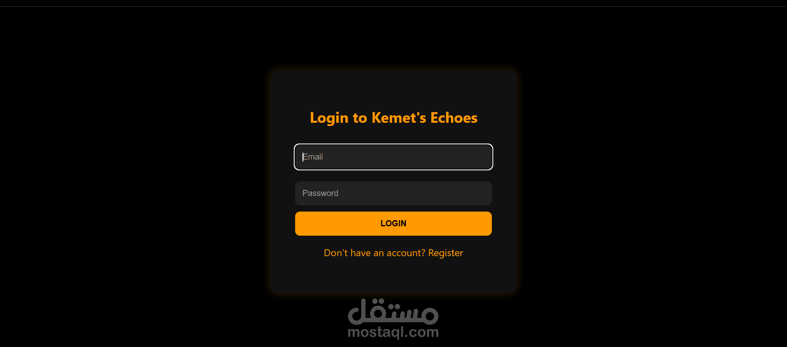Click the word "Register" below the button
This screenshot has width=787, height=347.
446,253
